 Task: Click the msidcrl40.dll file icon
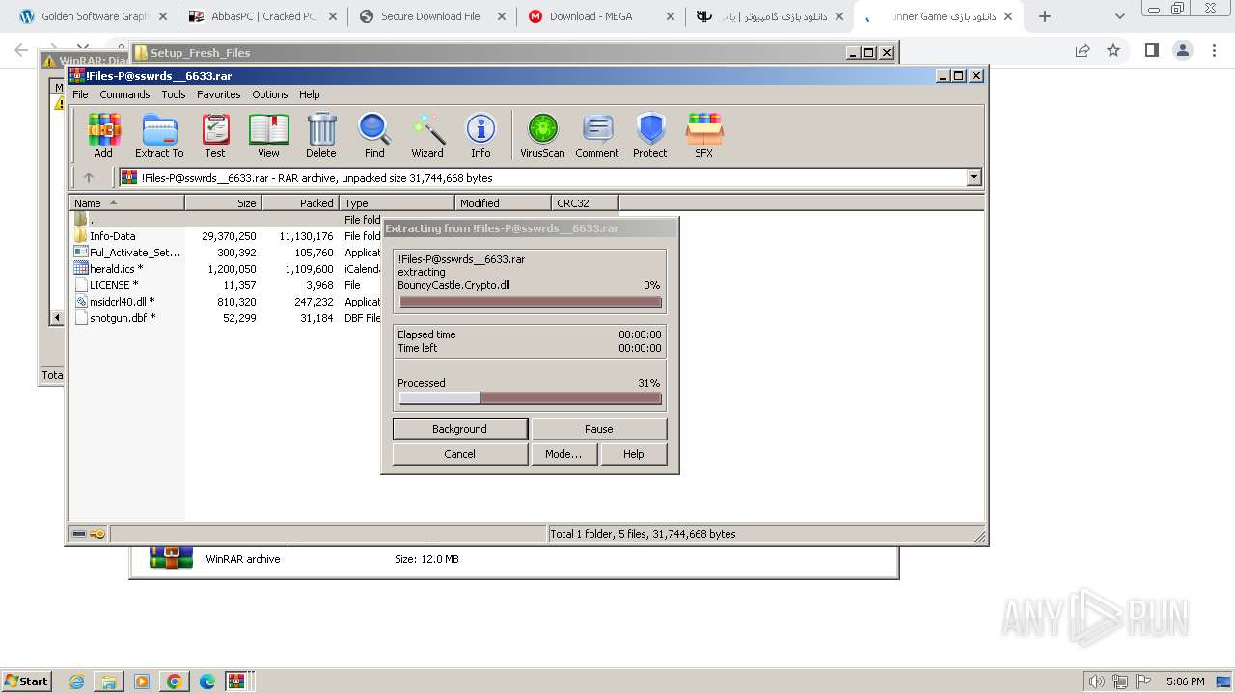(x=81, y=301)
